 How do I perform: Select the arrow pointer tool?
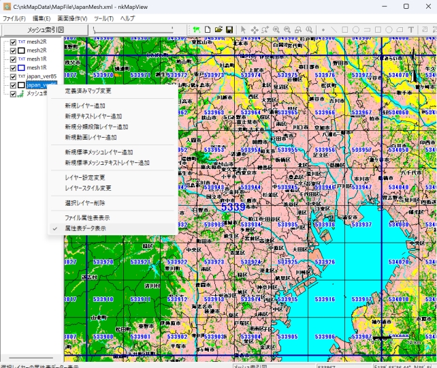[244, 30]
